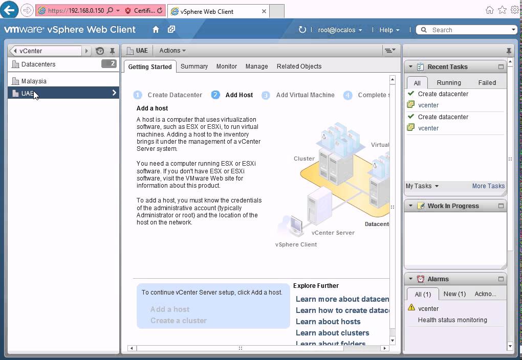Open Learn about clusters link

[332, 333]
